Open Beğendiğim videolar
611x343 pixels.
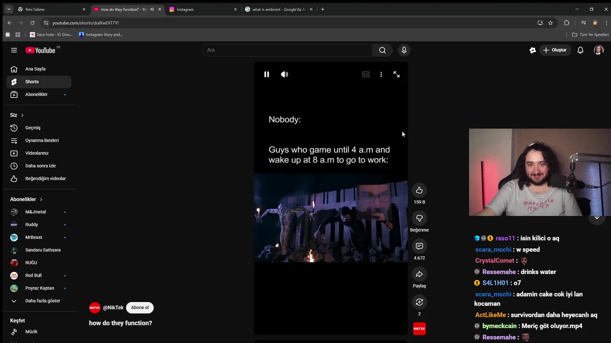pyautogui.click(x=39, y=179)
